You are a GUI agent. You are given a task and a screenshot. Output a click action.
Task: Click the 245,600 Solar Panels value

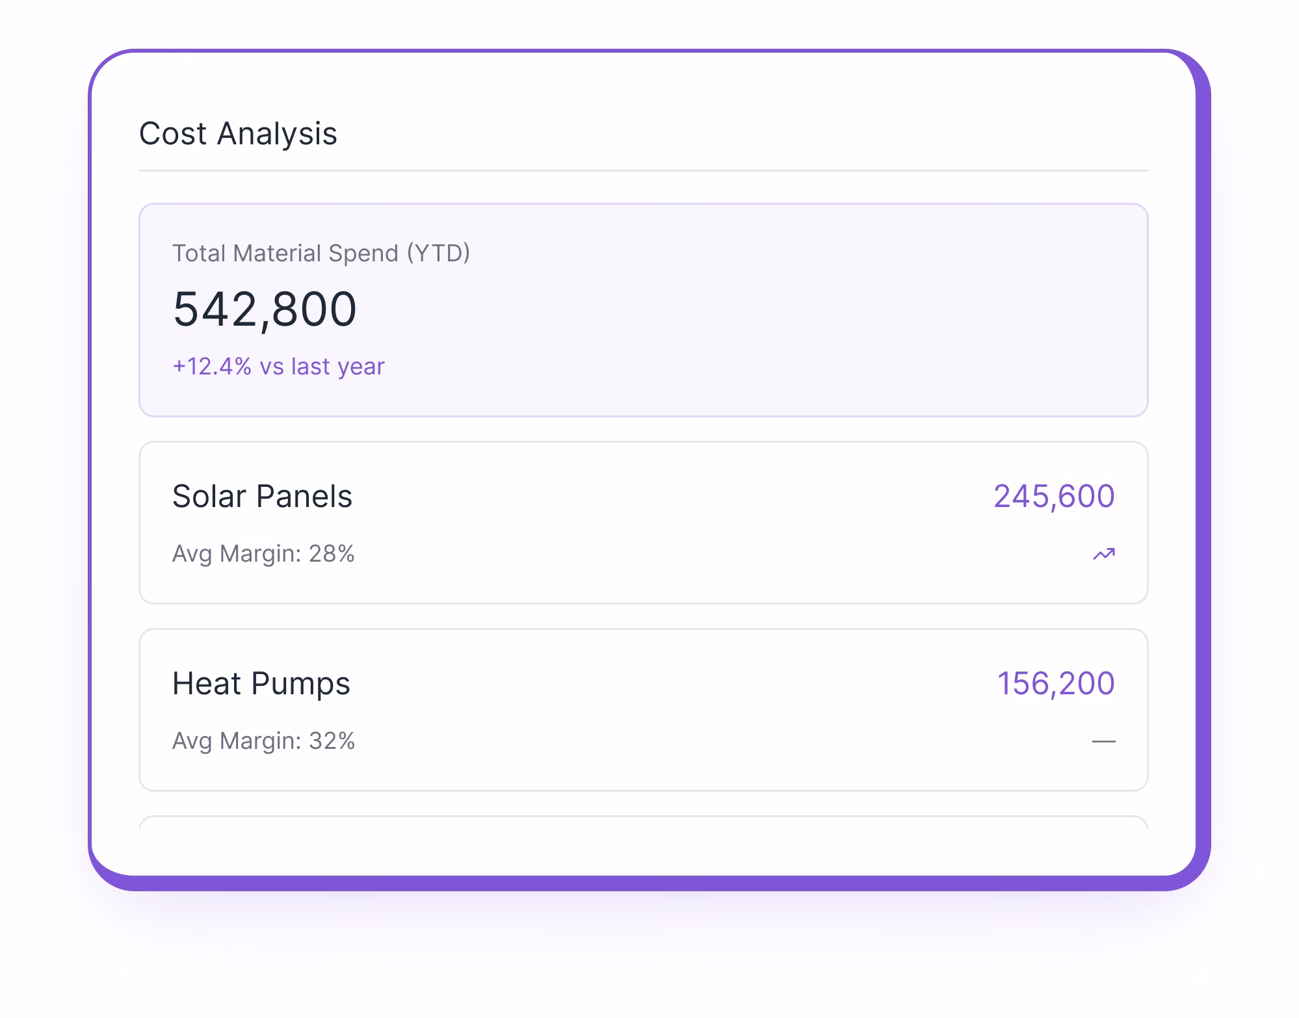coord(1053,496)
